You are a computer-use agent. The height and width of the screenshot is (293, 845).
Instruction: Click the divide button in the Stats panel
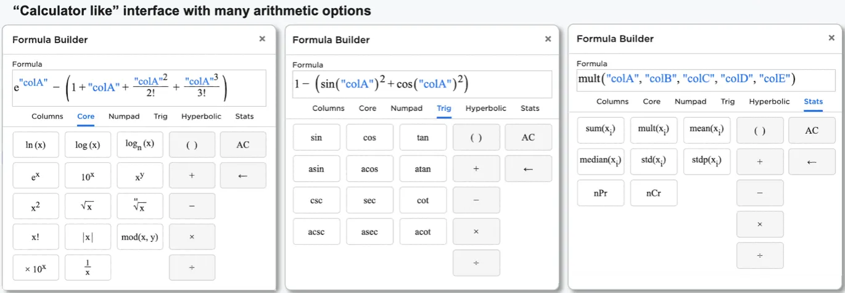(x=760, y=255)
